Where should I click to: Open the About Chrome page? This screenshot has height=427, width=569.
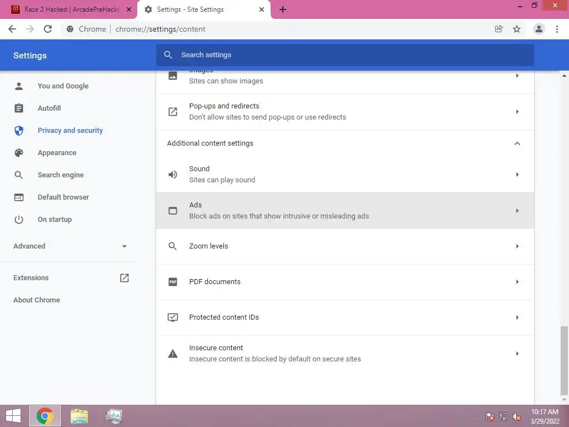37,300
